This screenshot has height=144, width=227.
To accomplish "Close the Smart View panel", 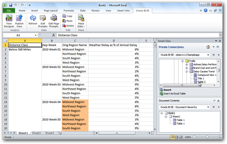I will (x=220, y=41).
